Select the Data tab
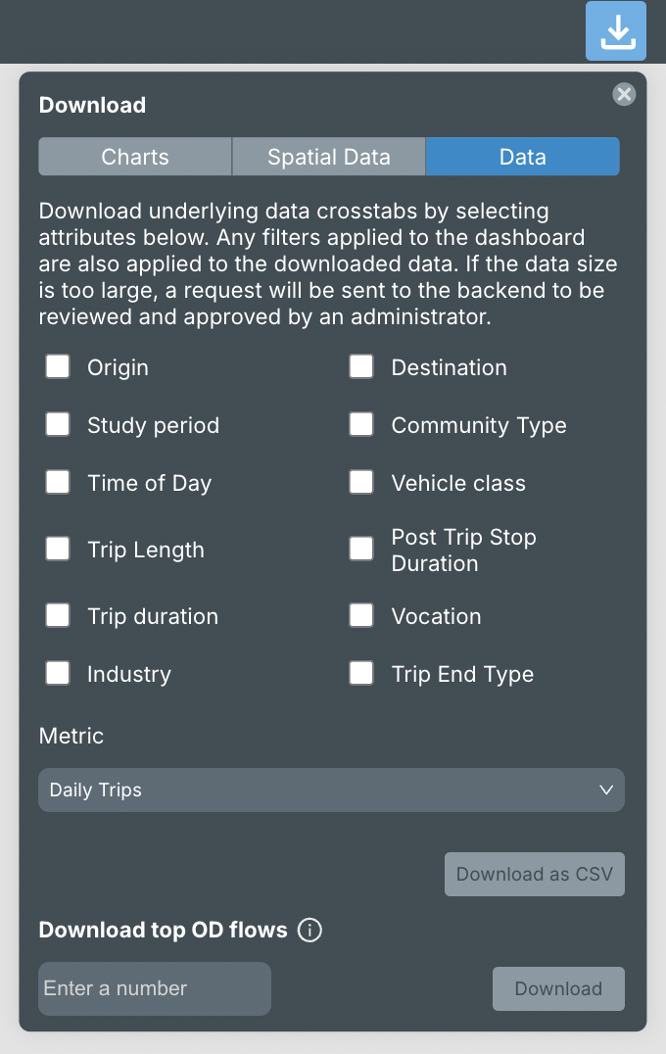 (522, 157)
